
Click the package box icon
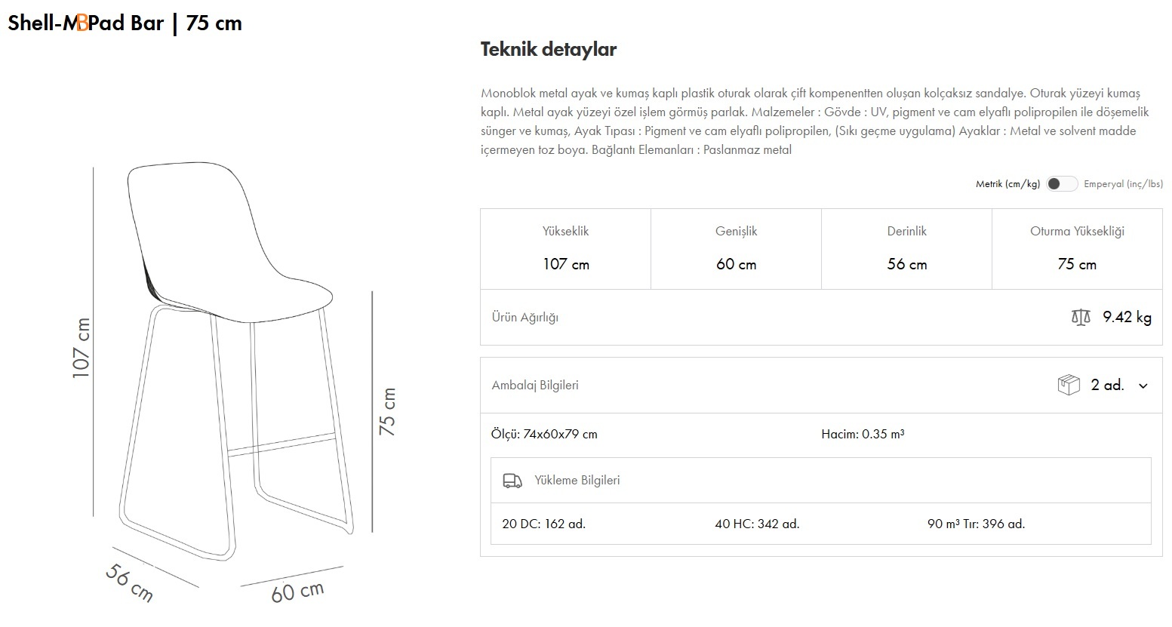[1069, 385]
